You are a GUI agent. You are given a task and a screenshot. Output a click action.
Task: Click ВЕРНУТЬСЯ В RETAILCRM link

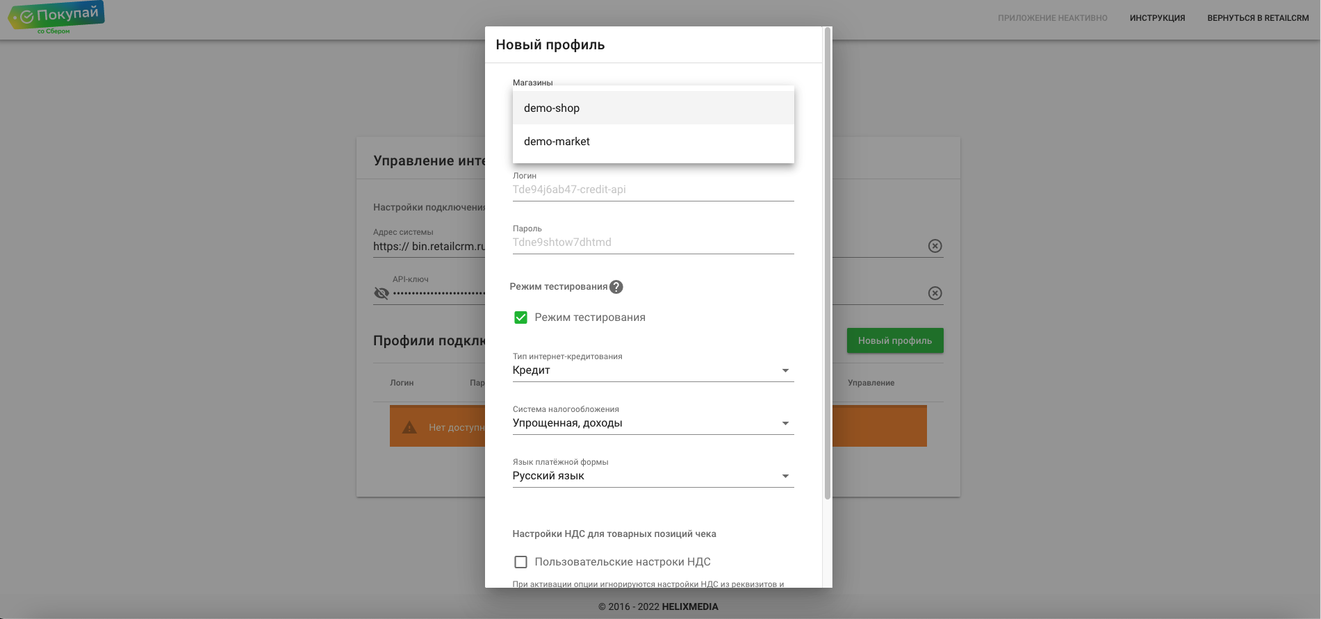1258,18
